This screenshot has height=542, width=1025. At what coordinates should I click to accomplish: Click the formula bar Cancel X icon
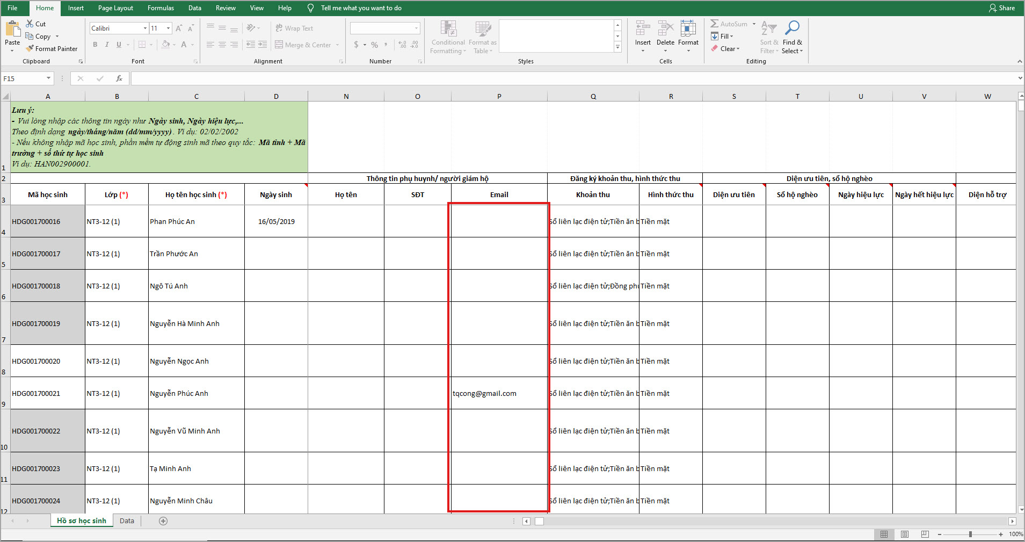point(81,78)
